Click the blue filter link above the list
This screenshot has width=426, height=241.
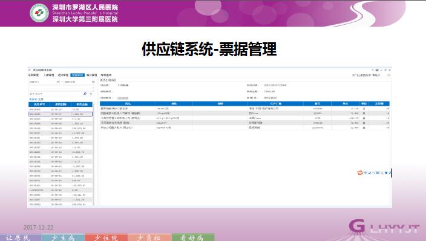click(x=33, y=99)
